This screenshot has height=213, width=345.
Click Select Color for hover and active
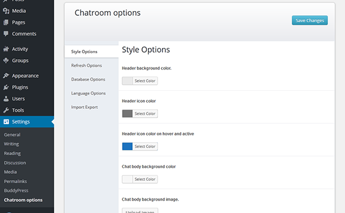pos(145,146)
